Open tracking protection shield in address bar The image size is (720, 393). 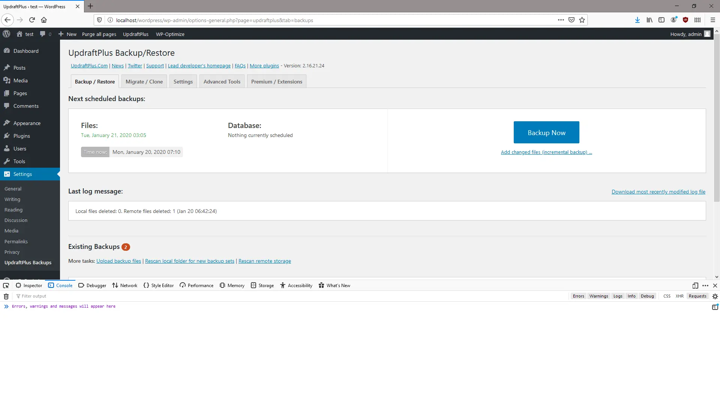99,20
